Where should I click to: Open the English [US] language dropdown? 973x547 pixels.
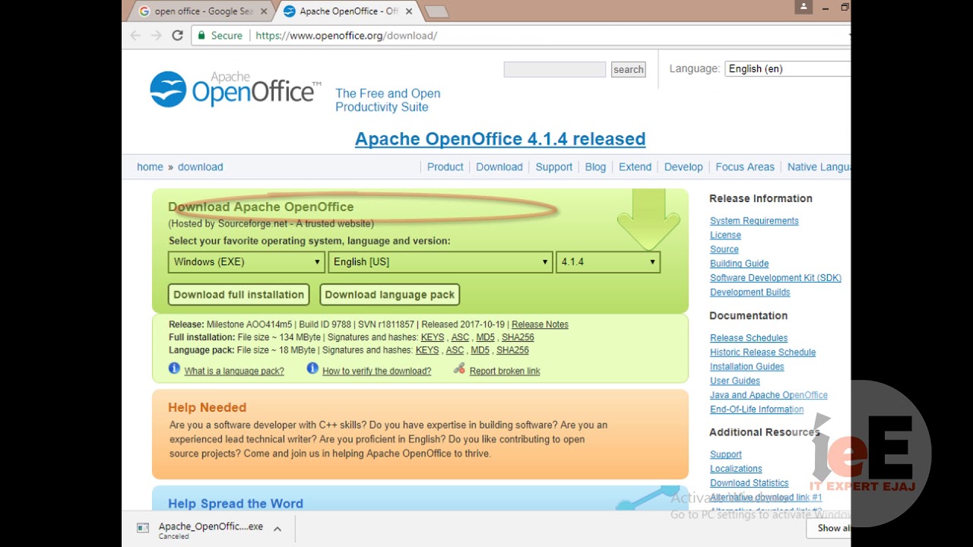(x=440, y=262)
